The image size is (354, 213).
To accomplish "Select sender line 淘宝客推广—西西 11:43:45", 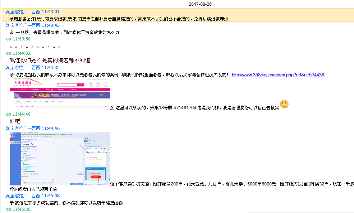I will tap(33, 25).
